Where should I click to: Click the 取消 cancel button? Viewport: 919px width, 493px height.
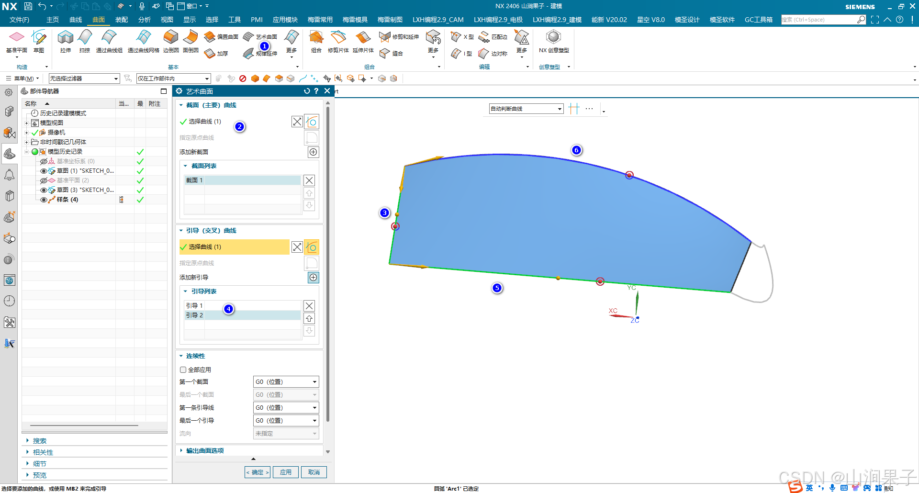pos(314,472)
